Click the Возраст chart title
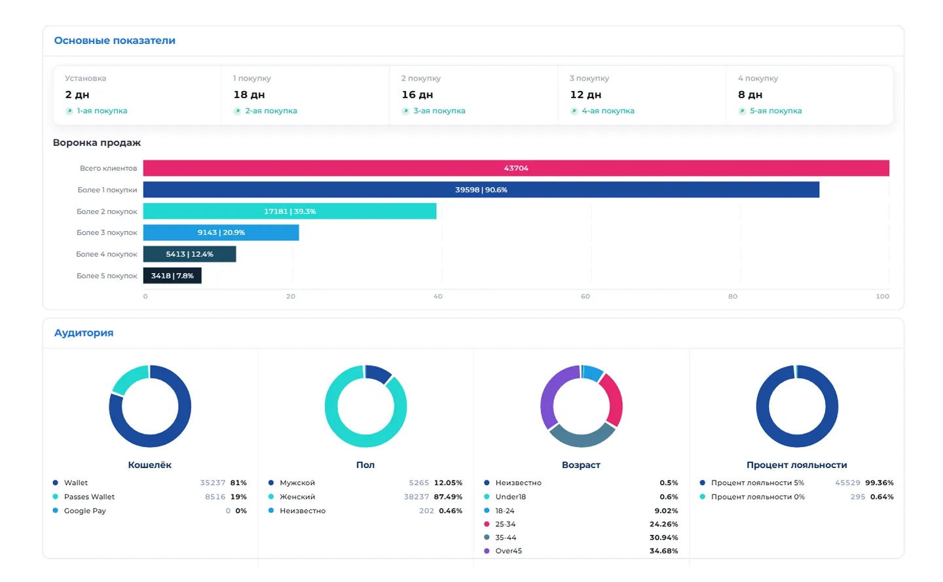943x582 pixels. pyautogui.click(x=581, y=465)
